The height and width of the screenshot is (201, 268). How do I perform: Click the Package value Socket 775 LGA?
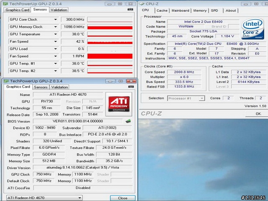point(203,31)
